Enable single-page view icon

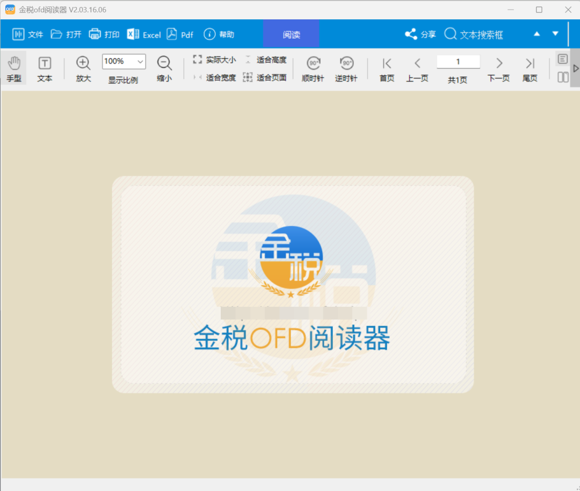click(x=562, y=59)
